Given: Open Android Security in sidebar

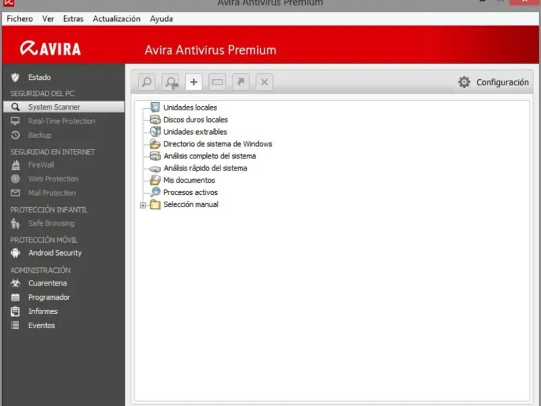Looking at the screenshot, I should pos(55,253).
